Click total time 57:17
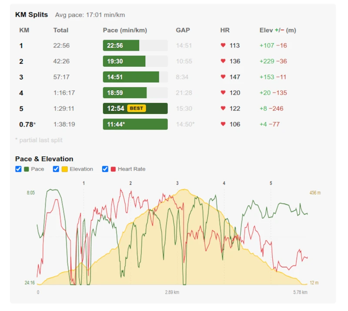 tap(61, 77)
